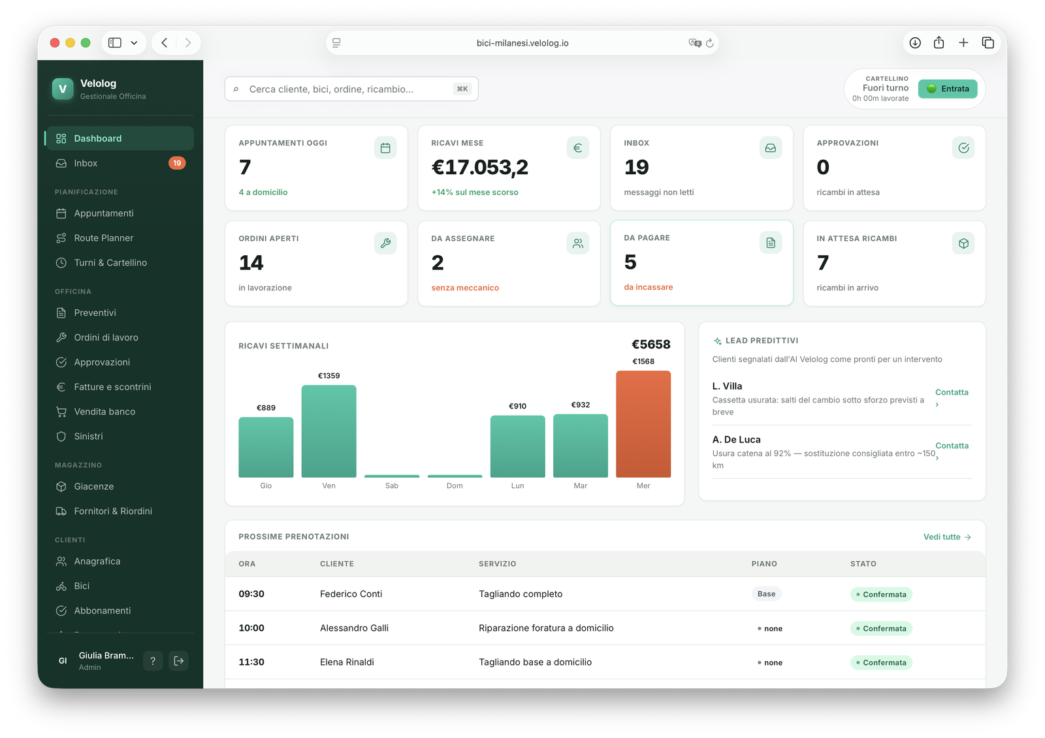Viewport: 1045px width, 738px height.
Task: Clock in with the Entrata button
Action: pyautogui.click(x=948, y=89)
